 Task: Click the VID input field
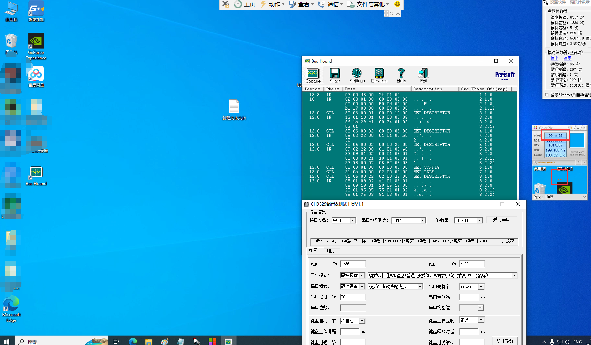coord(353,264)
